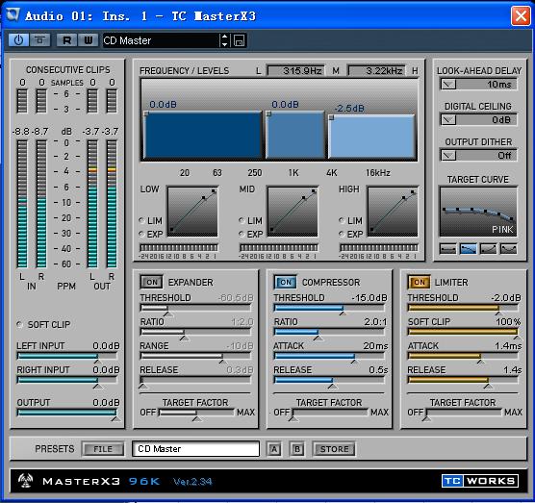Viewport: 535px width, 503px height.
Task: Click the Low band level handle at 0.0dB
Action: click(146, 113)
